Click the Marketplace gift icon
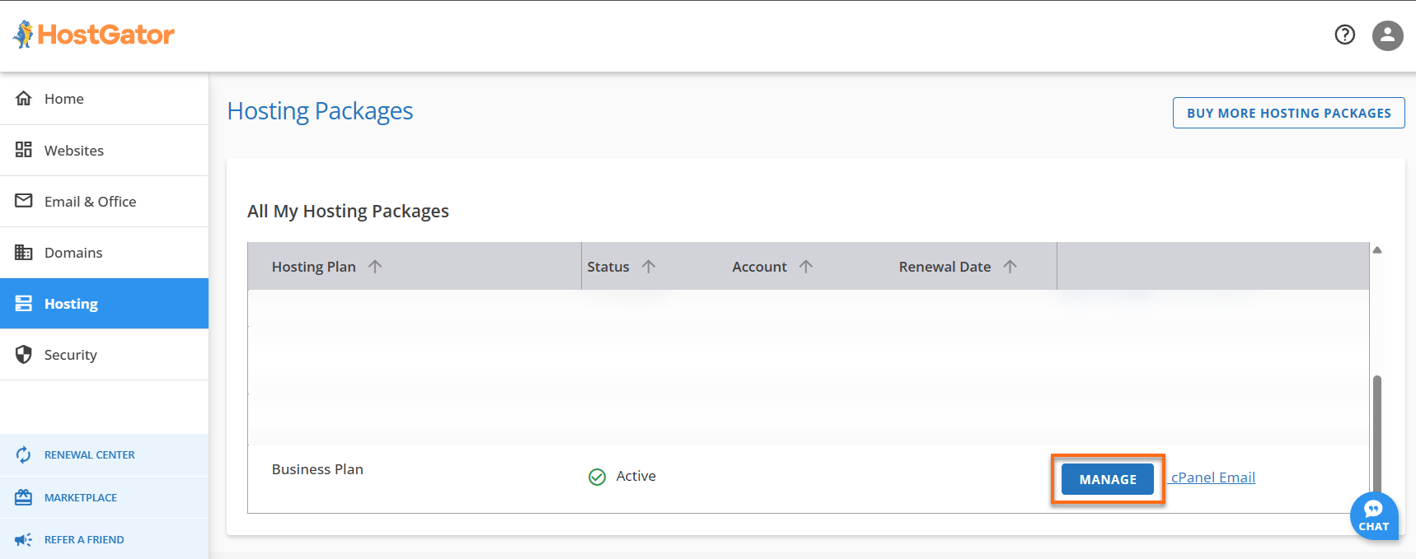1416x559 pixels. pos(24,497)
